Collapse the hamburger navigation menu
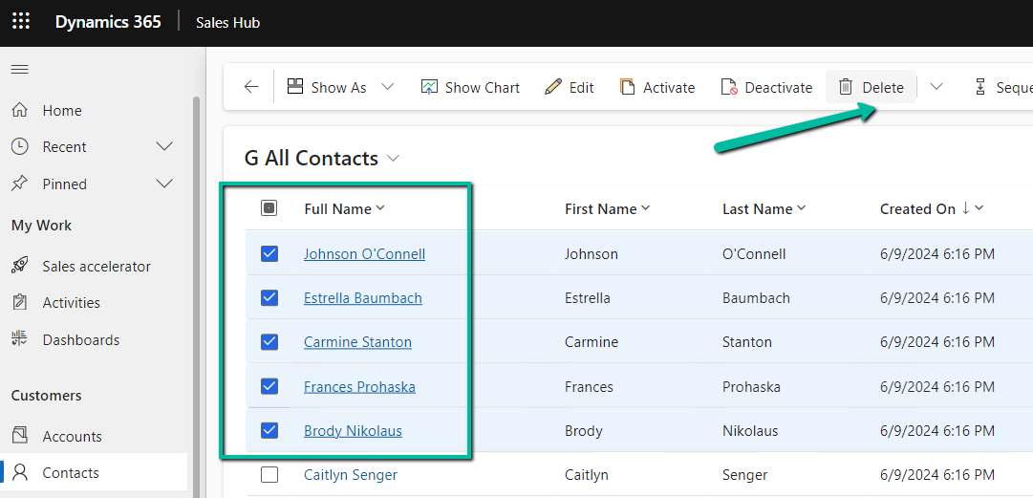The image size is (1033, 498). pyautogui.click(x=19, y=70)
